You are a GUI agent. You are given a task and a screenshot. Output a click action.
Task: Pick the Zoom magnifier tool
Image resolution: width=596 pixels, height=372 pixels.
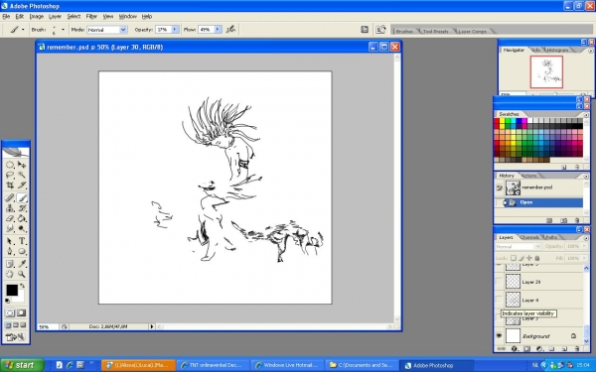point(22,274)
